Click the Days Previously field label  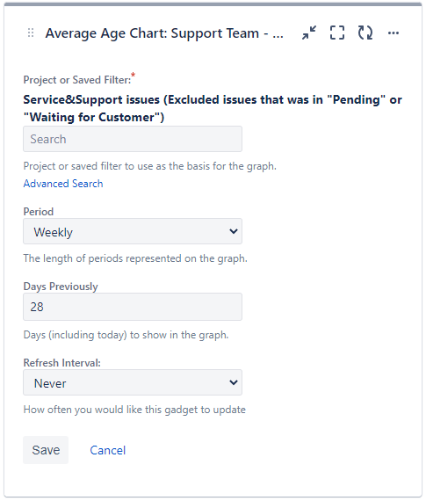[61, 287]
